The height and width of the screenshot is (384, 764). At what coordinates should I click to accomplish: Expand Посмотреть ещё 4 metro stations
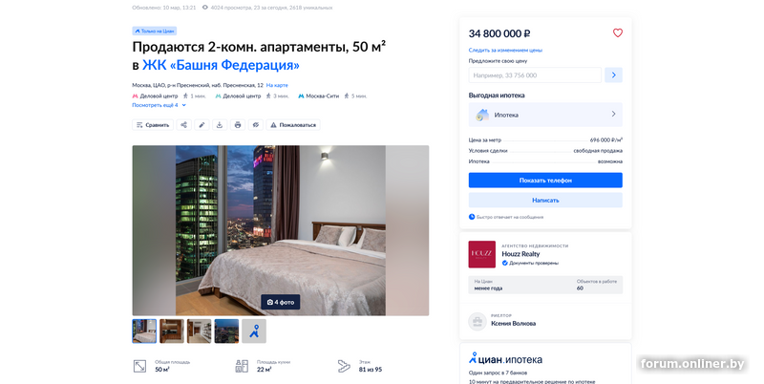pyautogui.click(x=159, y=105)
